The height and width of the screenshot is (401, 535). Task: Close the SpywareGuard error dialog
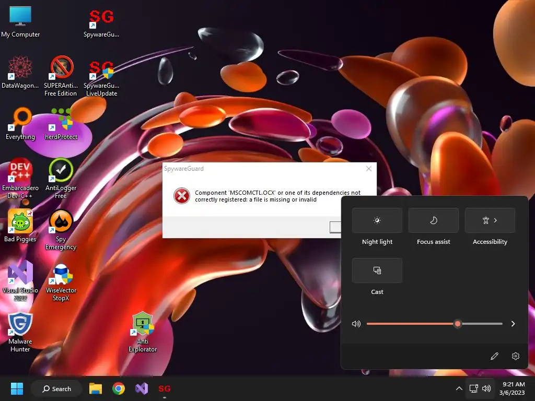coord(368,169)
